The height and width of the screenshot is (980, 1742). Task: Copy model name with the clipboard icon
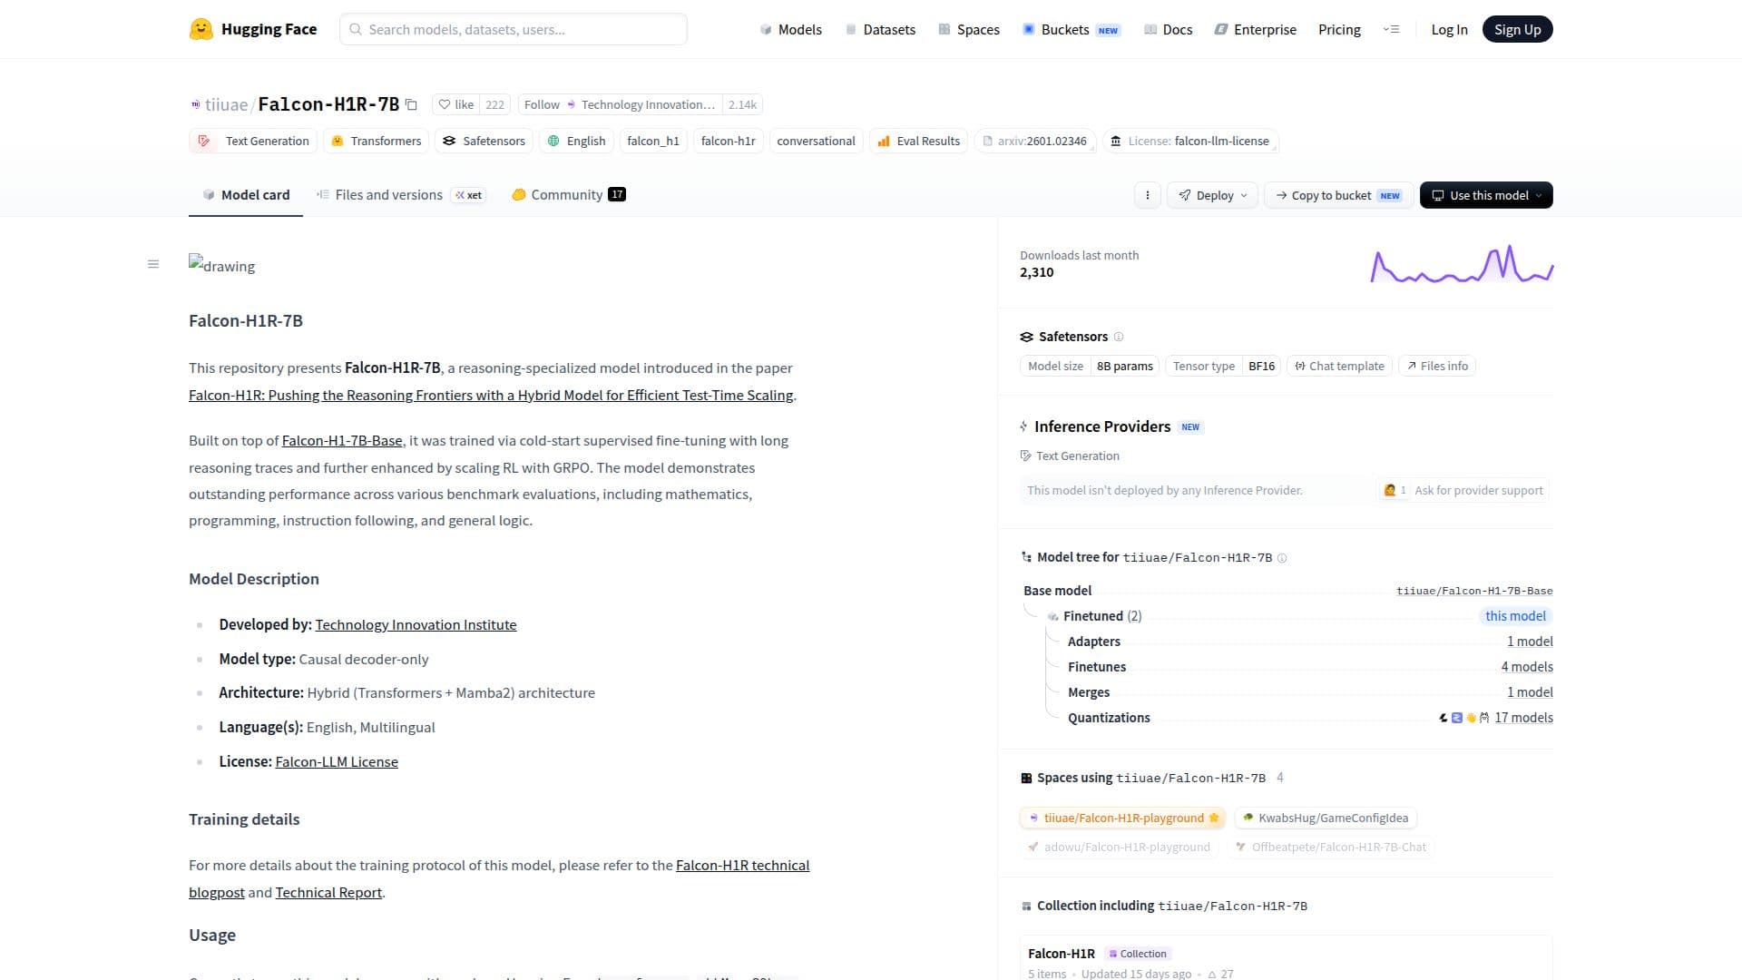[x=411, y=104]
